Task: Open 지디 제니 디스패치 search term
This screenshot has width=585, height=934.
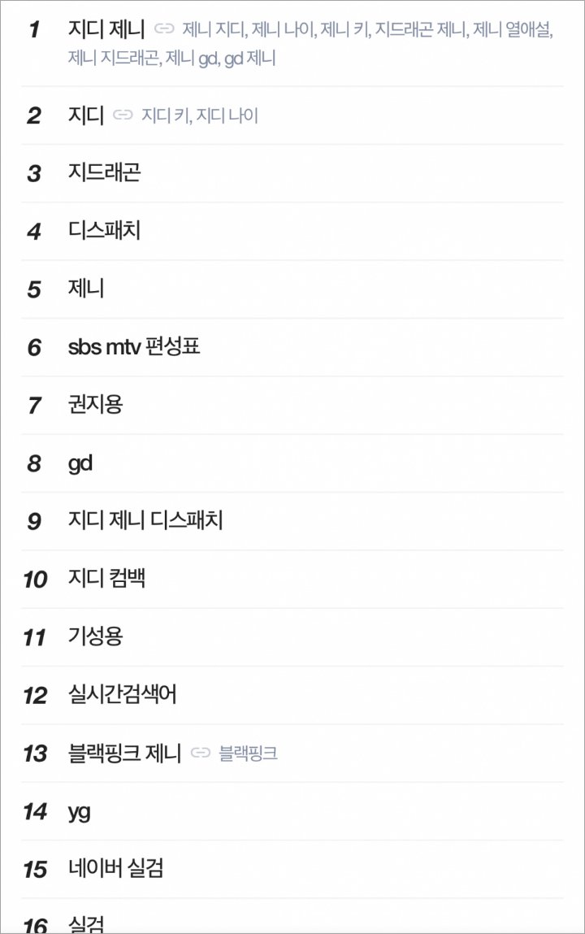Action: pyautogui.click(x=145, y=520)
